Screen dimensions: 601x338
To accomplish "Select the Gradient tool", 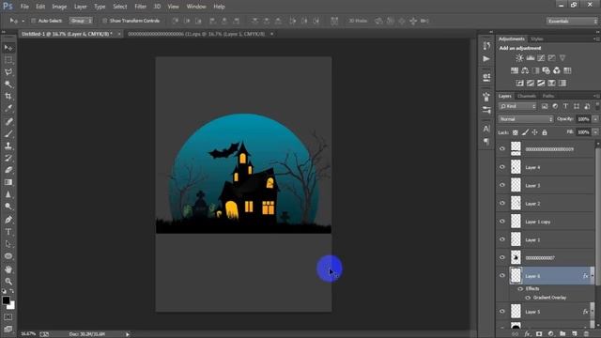I will point(8,182).
